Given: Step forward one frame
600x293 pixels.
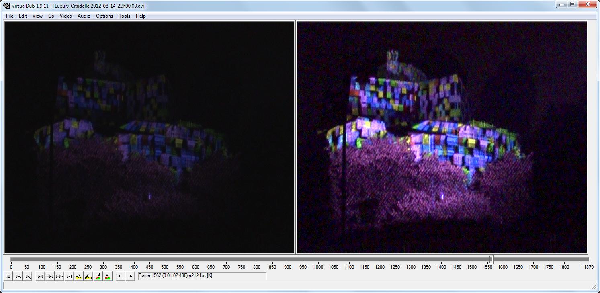Looking at the screenshot, I should coord(59,277).
